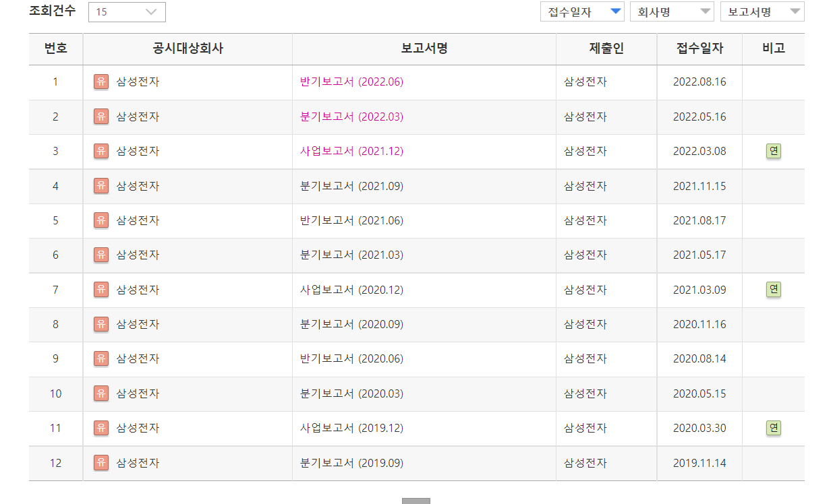
Task: Click the 유 icon in row 3
Action: coord(101,151)
